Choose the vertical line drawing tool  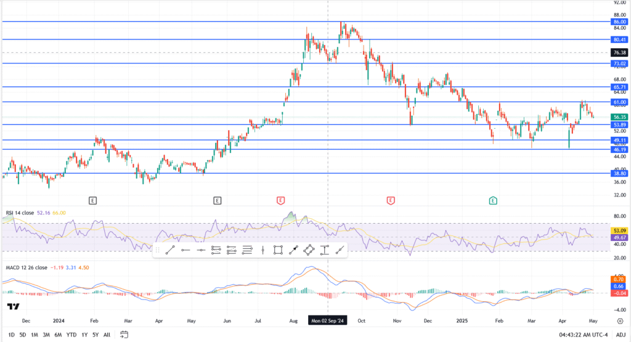pos(263,250)
